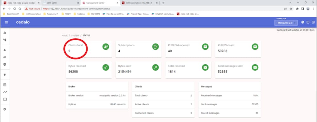Screen dimensions: 317x122
Task: Click the Total received envelope icon
Action: [x=205, y=67]
